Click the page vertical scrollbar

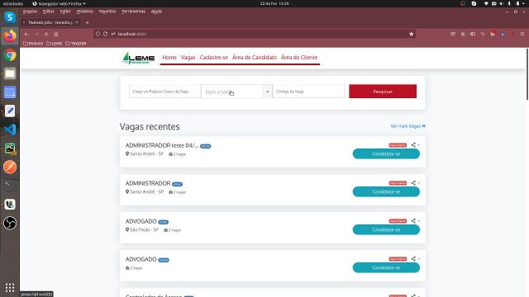coord(527,74)
